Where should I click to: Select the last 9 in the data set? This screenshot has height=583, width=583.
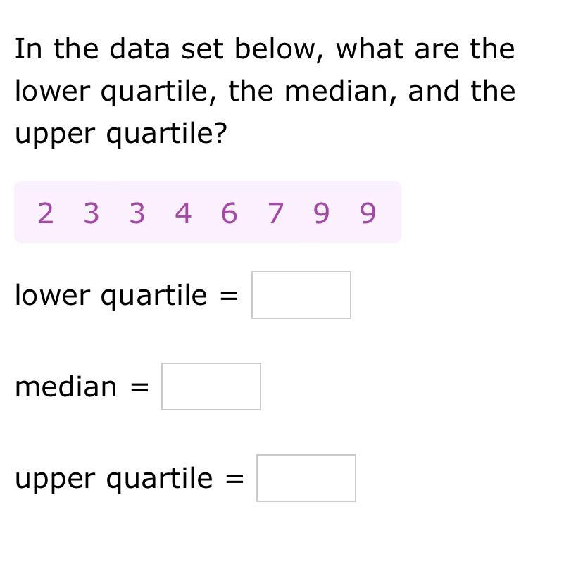point(368,213)
